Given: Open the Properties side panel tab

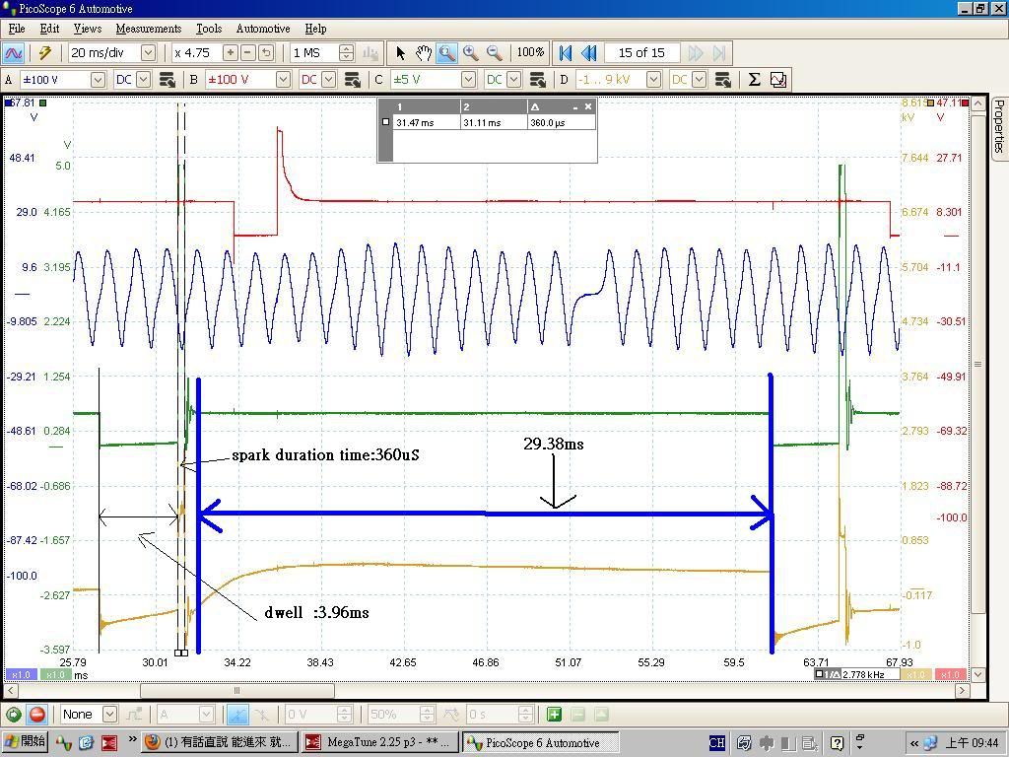Looking at the screenshot, I should [x=998, y=126].
